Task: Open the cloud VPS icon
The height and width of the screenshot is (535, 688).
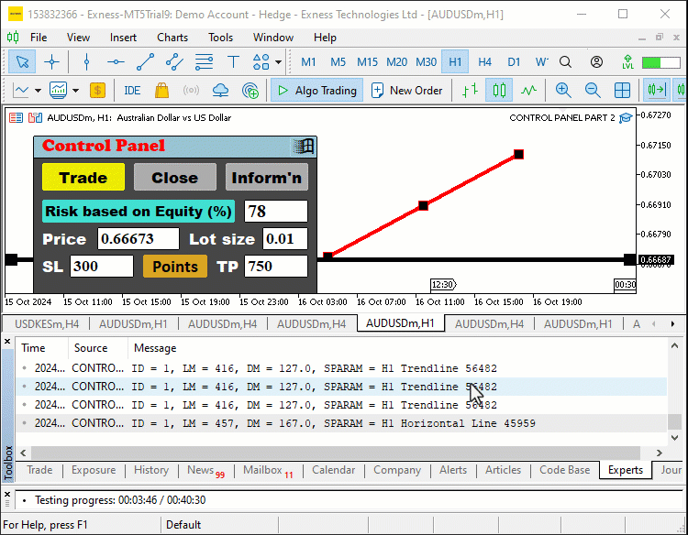Action: click(x=220, y=91)
